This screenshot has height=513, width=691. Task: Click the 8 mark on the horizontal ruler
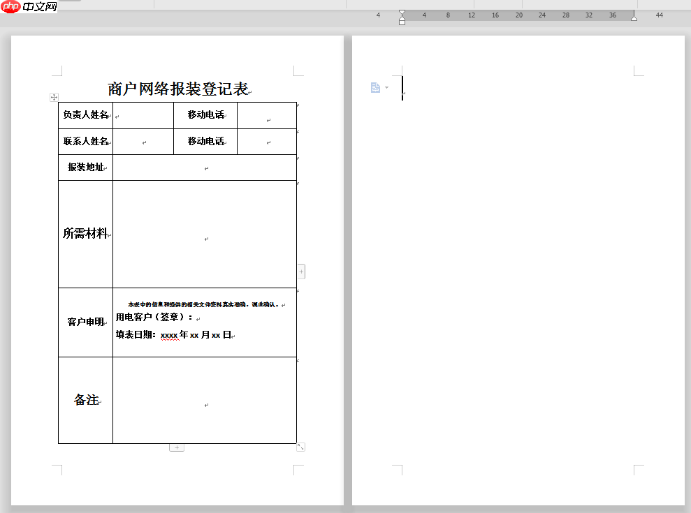coord(448,14)
